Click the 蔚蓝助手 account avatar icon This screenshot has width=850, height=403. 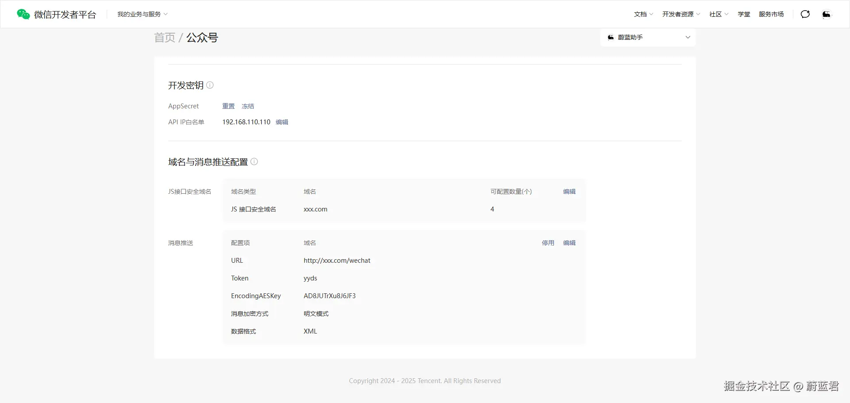611,38
